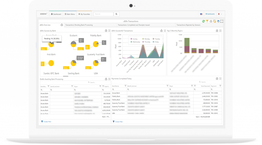Export the Top 5 Monthly Payers chart
The height and width of the screenshot is (145, 262).
coord(217,30)
